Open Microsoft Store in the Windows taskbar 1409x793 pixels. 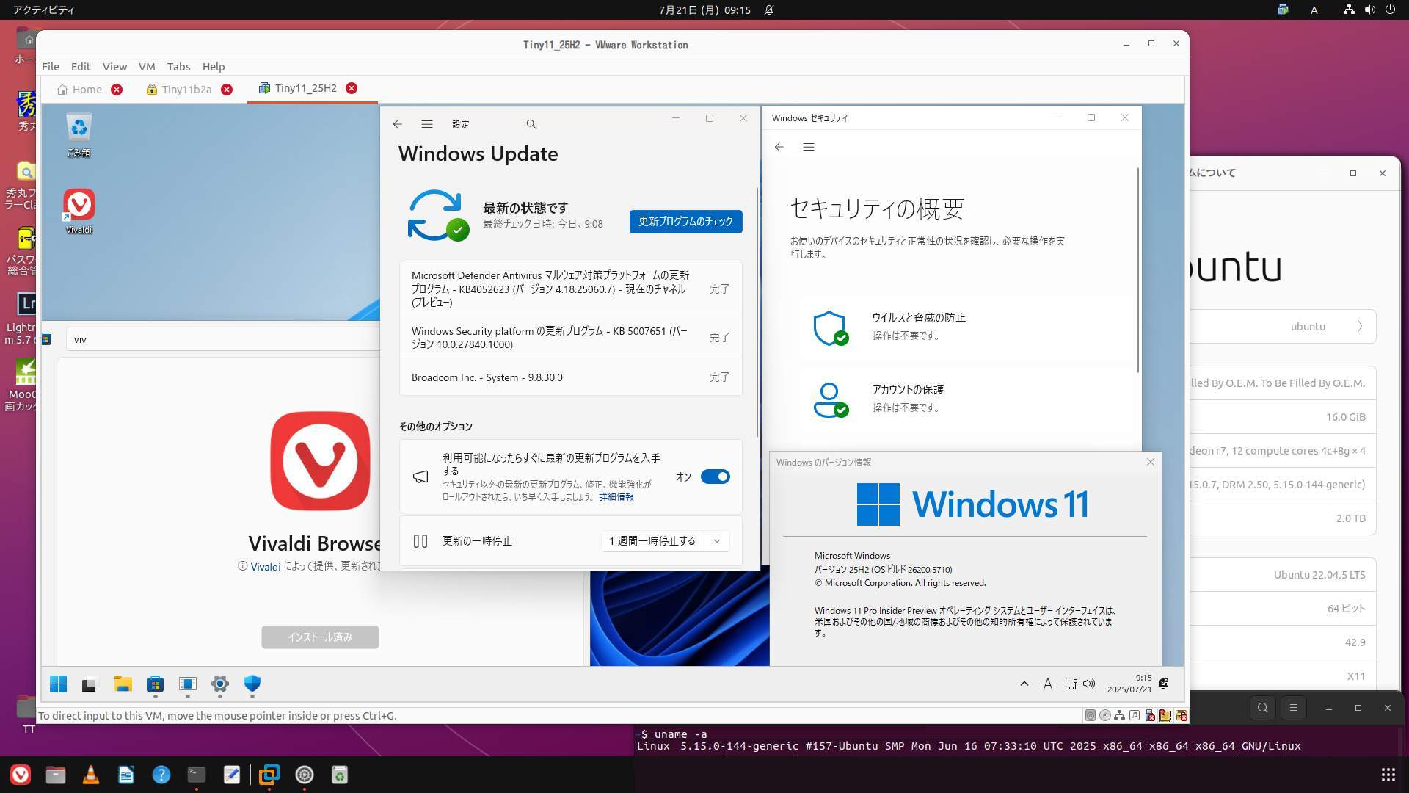tap(155, 684)
